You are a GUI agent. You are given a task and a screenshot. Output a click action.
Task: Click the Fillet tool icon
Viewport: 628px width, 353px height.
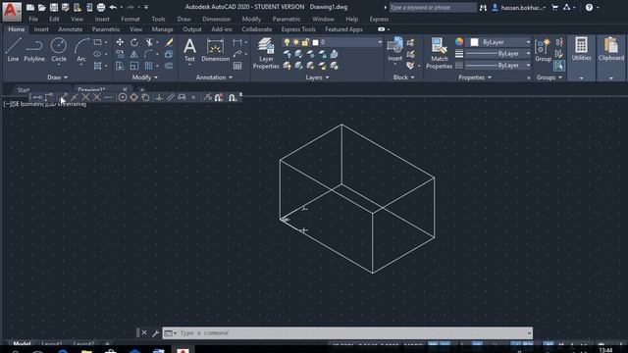[x=149, y=54]
